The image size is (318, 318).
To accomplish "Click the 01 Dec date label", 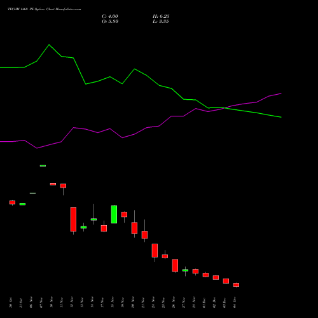I will point(204,303).
